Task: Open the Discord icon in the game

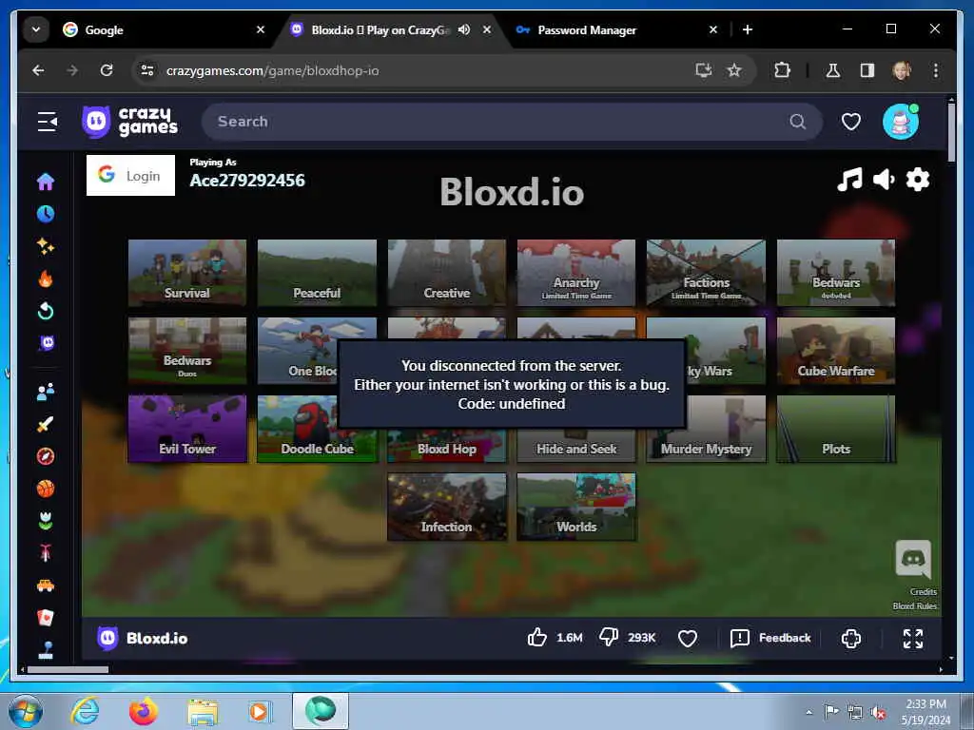Action: [912, 559]
